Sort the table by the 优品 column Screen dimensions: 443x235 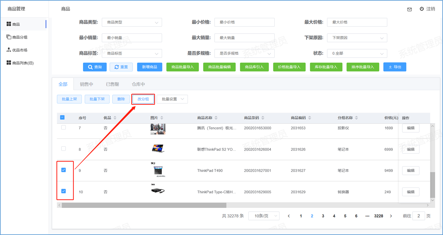[115, 118]
